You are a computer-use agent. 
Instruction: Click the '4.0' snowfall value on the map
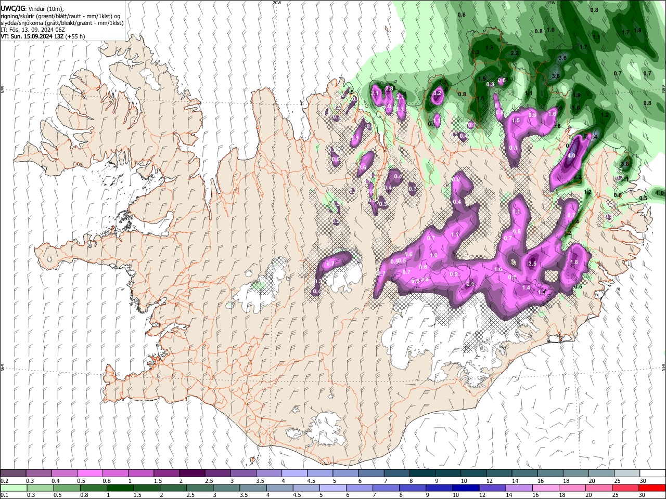571,155
